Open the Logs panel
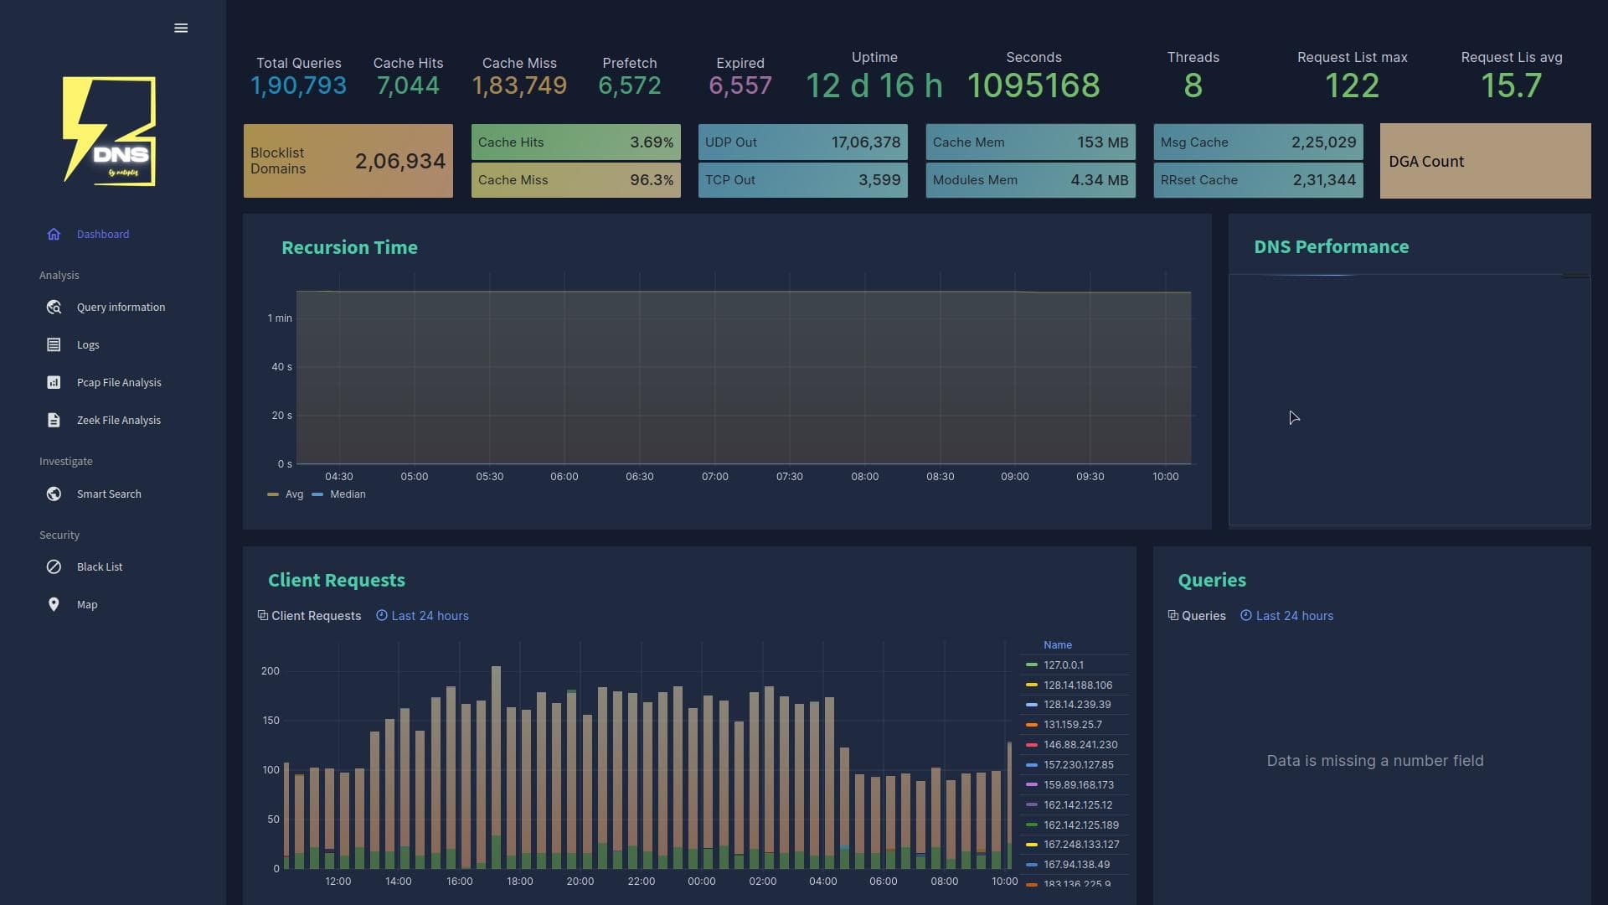This screenshot has height=905, width=1608. pos(89,344)
